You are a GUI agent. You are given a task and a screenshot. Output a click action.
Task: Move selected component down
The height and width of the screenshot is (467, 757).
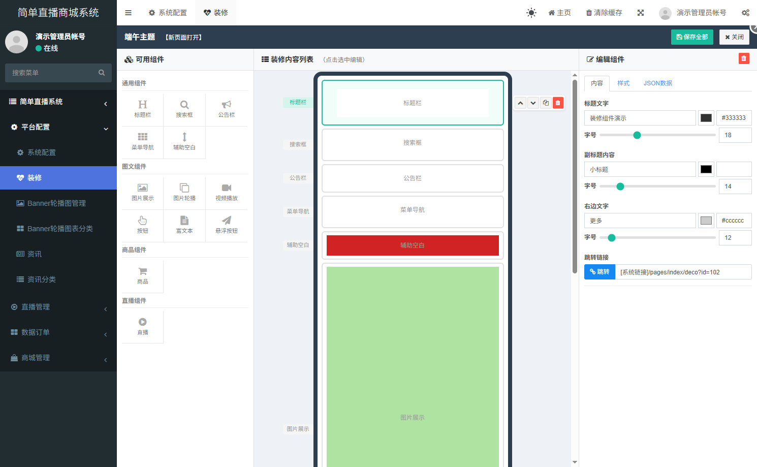533,103
